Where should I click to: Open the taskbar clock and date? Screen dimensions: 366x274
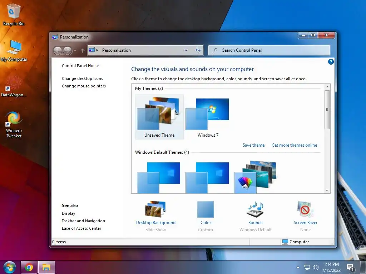[331, 267]
